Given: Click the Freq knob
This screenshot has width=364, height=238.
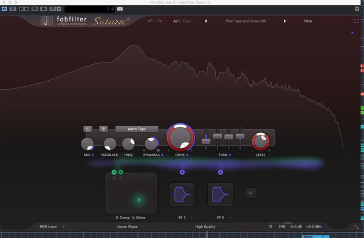Looking at the screenshot, I should coord(128,144).
